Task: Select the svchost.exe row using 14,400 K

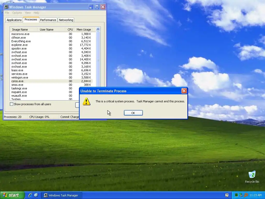Action: (51, 59)
